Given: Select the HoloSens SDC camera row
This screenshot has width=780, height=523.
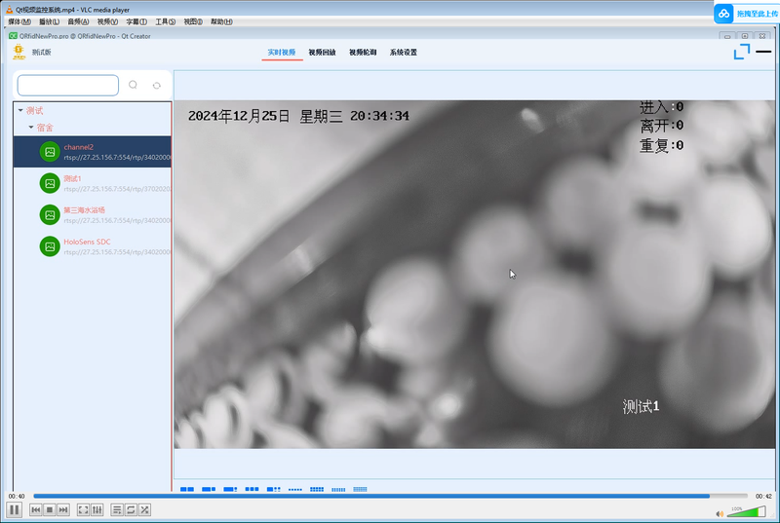Looking at the screenshot, I should (92, 246).
